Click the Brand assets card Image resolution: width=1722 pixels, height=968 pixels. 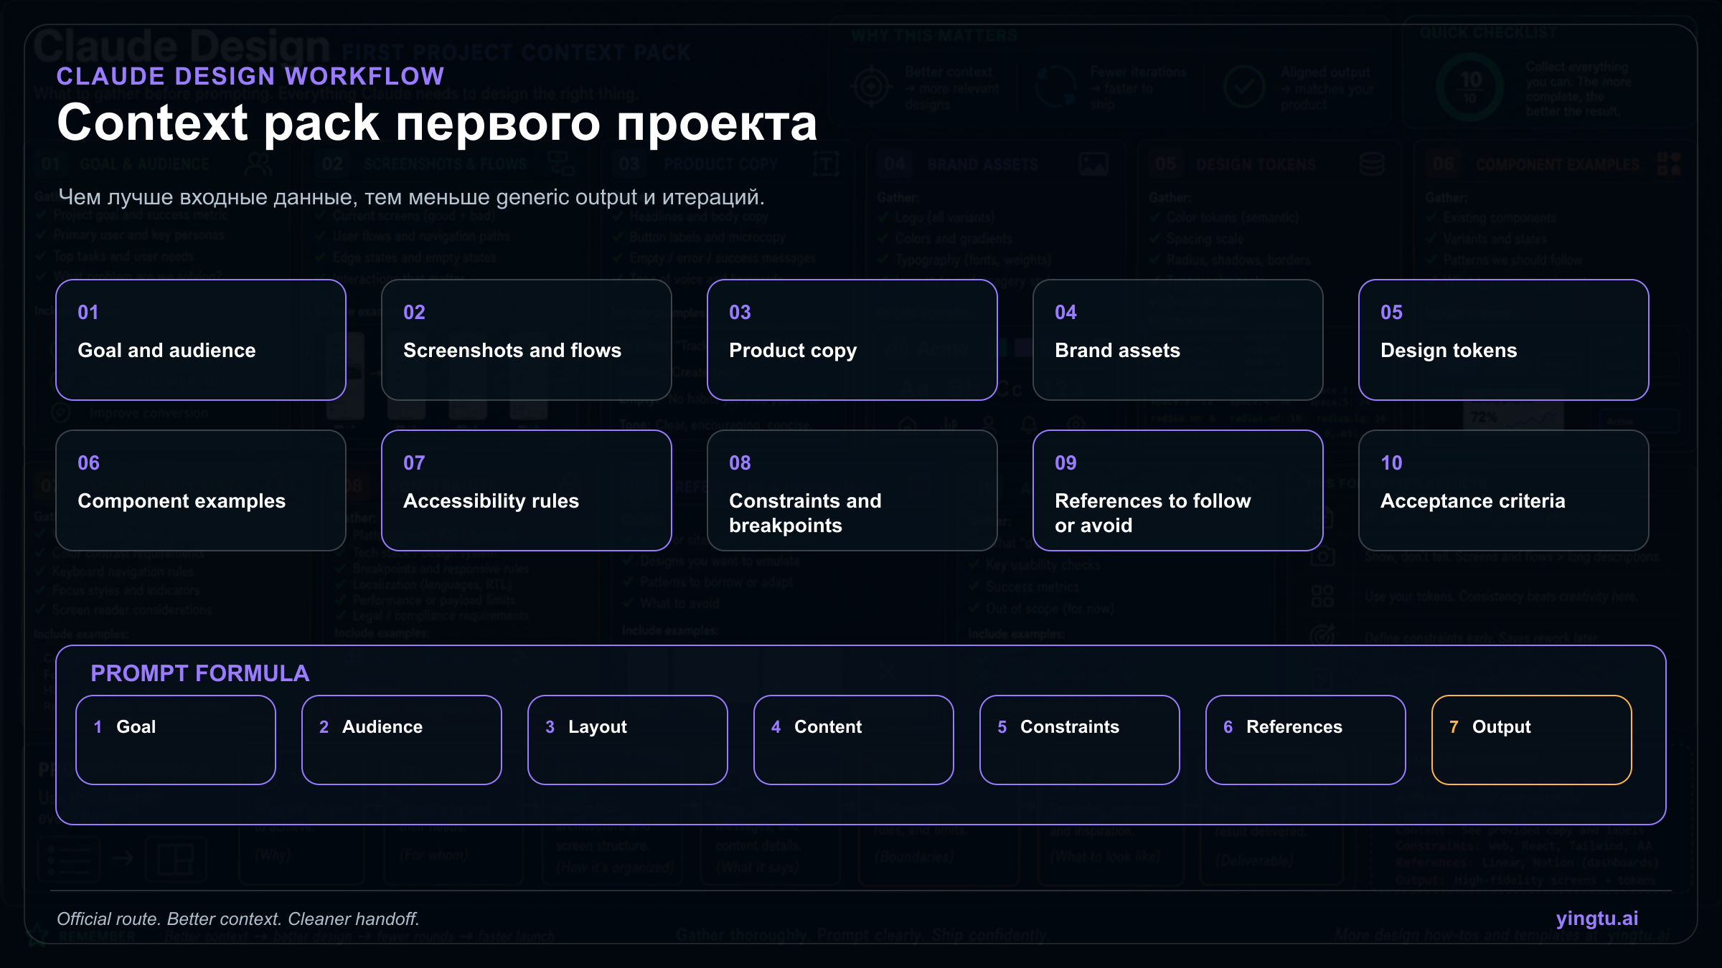click(x=1177, y=340)
